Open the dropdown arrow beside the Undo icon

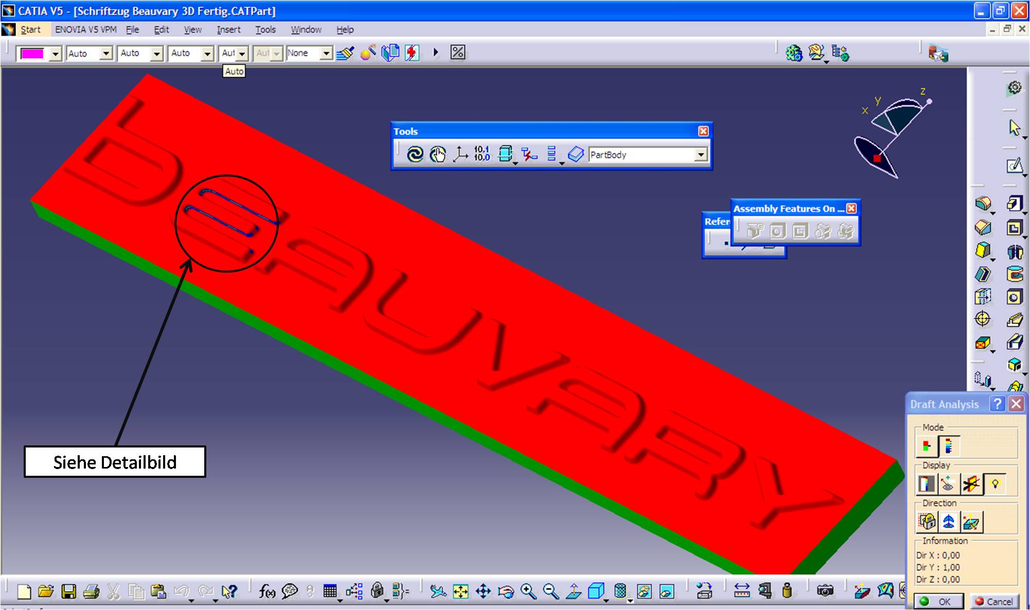[191, 601]
